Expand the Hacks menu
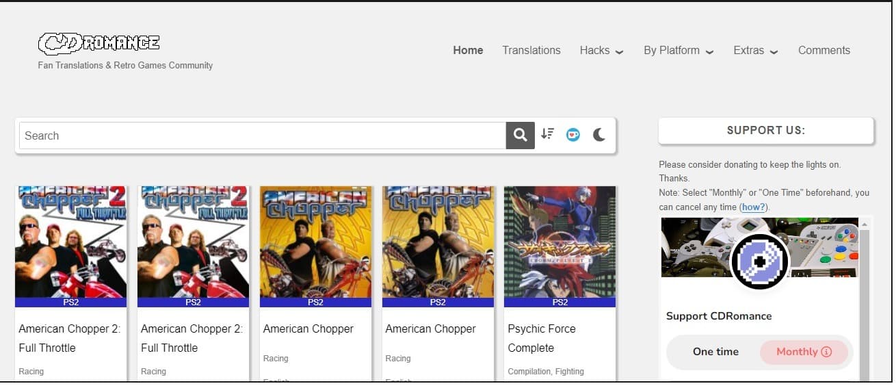 click(601, 50)
